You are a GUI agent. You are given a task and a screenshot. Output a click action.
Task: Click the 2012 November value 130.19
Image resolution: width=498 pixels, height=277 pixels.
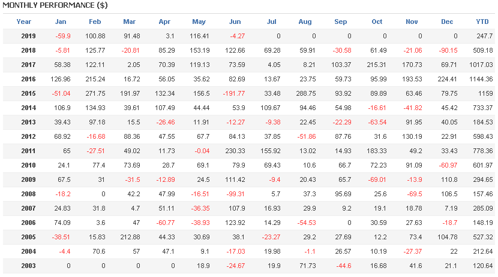(x=412, y=136)
